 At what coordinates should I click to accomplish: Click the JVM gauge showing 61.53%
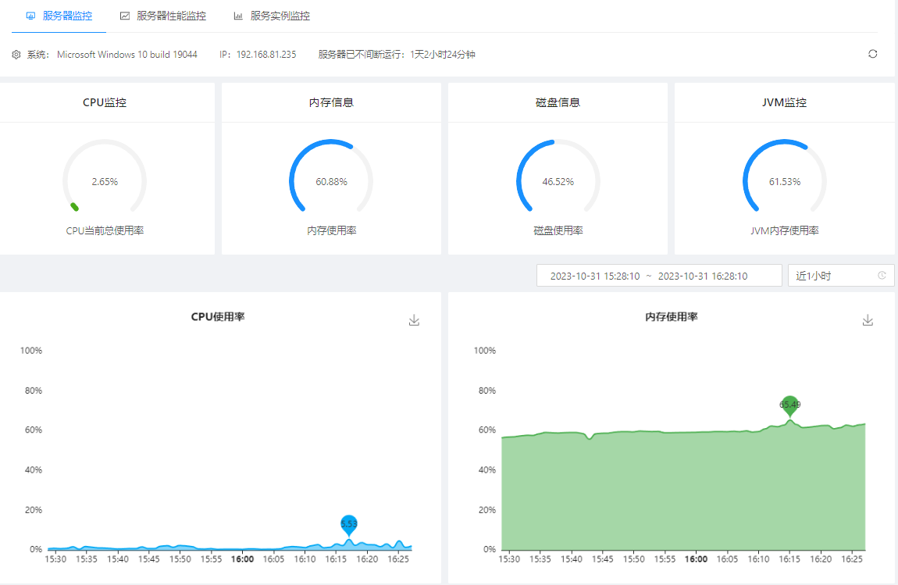(x=784, y=181)
